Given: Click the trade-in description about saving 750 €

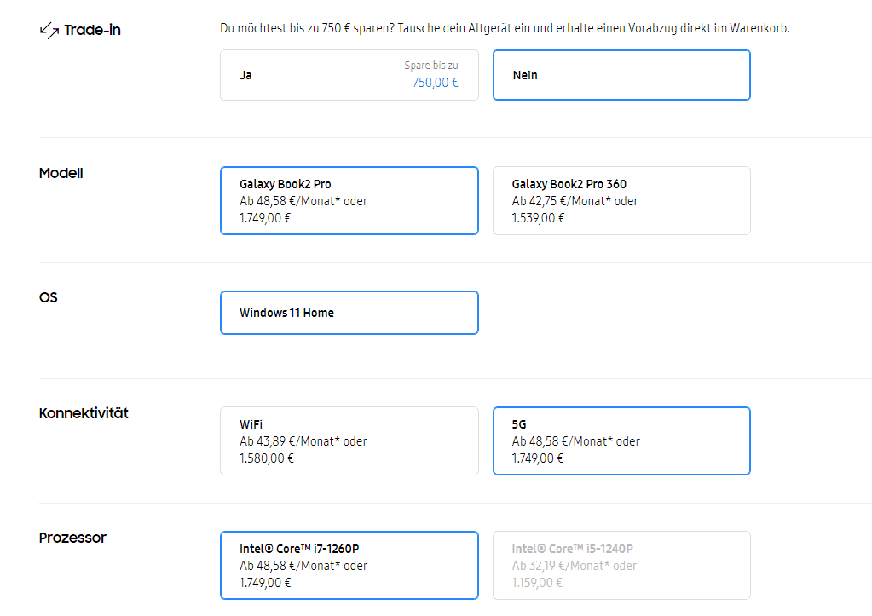Looking at the screenshot, I should (505, 28).
